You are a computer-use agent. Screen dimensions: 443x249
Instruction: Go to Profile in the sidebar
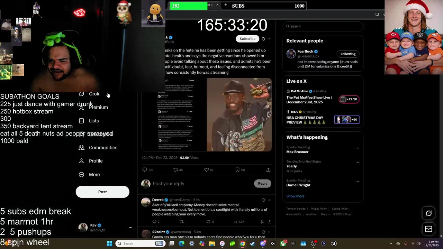(91, 161)
